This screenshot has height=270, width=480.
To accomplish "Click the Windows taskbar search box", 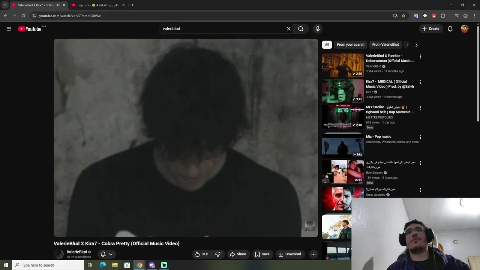I will coord(48,265).
